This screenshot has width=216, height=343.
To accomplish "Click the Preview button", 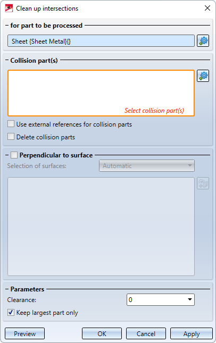I will click(24, 333).
